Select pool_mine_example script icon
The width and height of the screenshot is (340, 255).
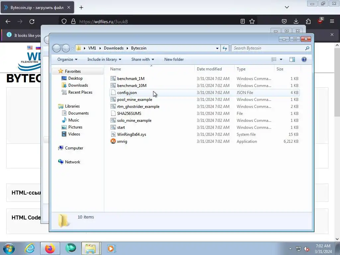[x=113, y=100]
